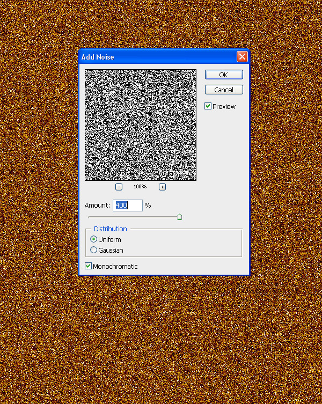
Task: Zoom in the noise preview with plus button
Action: coord(162,187)
